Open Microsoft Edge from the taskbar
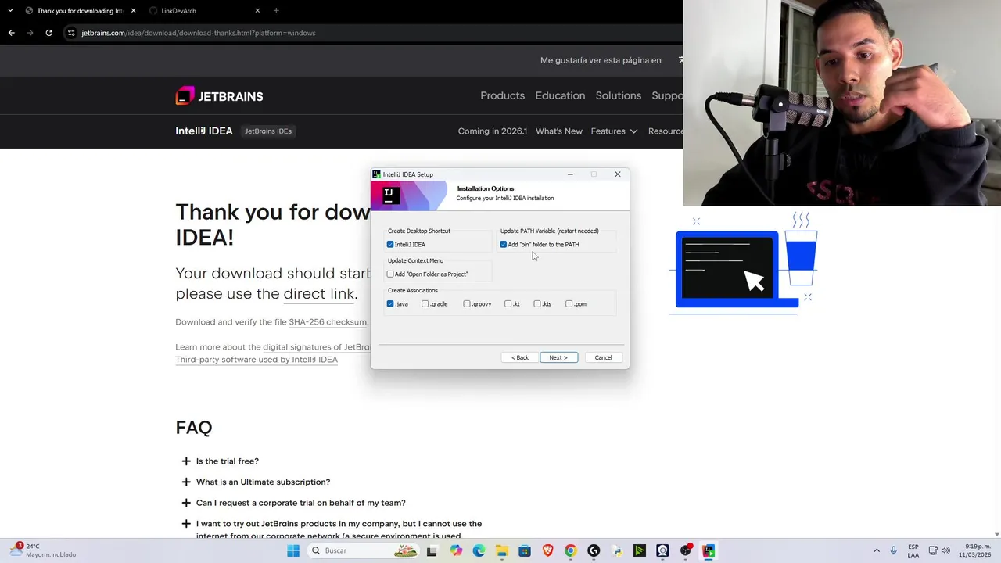This screenshot has height=563, width=1001. [x=479, y=551]
